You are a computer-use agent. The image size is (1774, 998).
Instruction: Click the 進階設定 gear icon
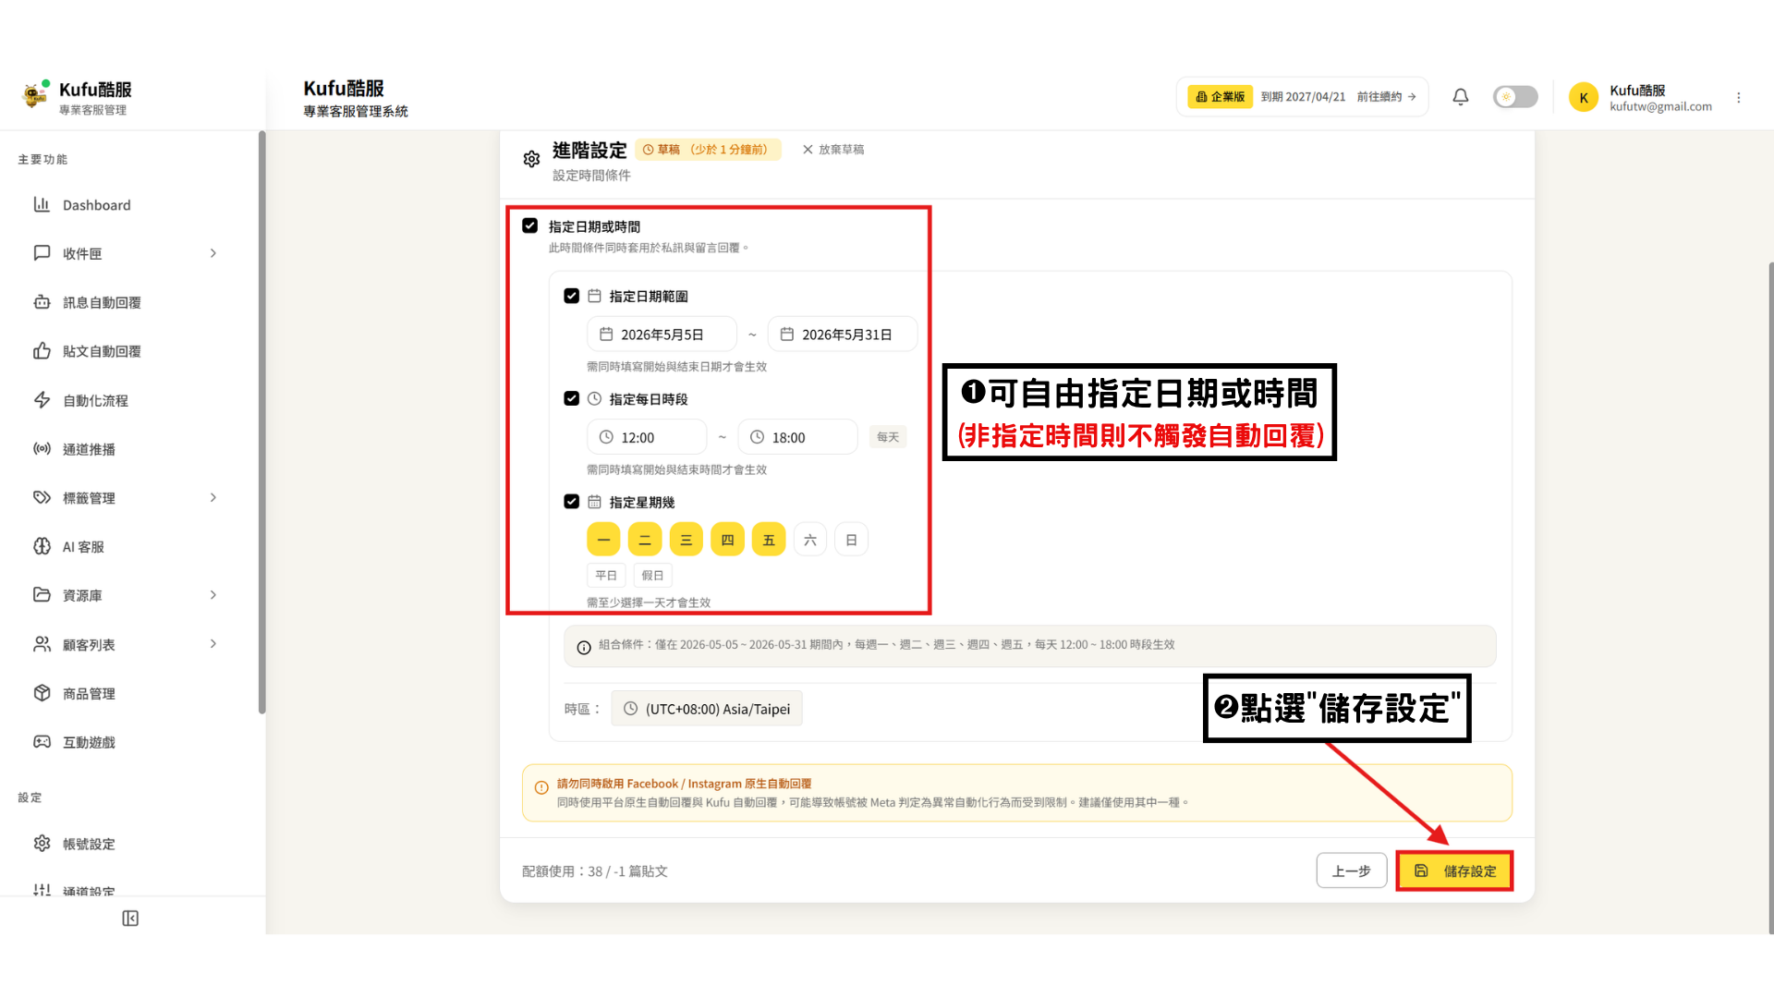[x=531, y=159]
